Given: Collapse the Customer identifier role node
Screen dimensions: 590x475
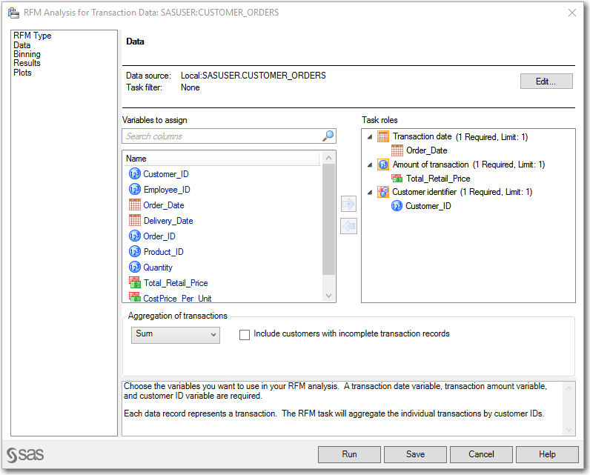Looking at the screenshot, I should [370, 193].
